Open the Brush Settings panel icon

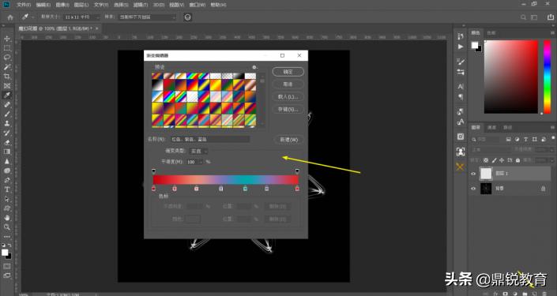(461, 62)
